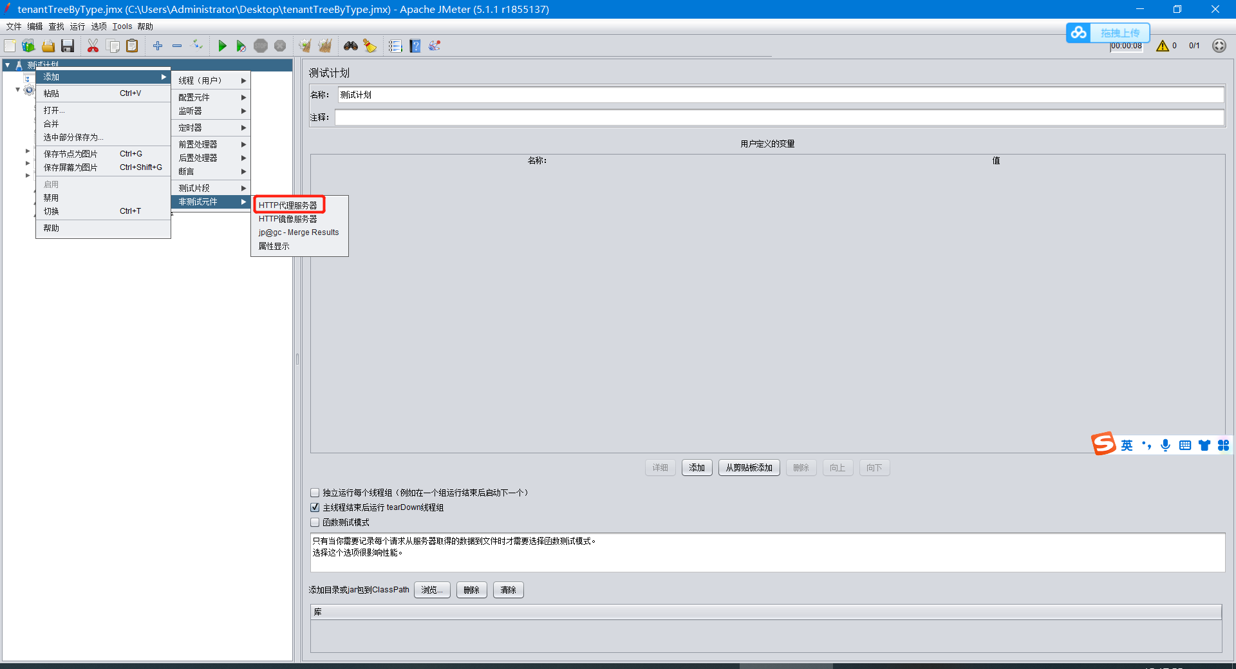Viewport: 1236px width, 669px height.
Task: Click the Baidu cloud upload icon
Action: pyautogui.click(x=1079, y=32)
